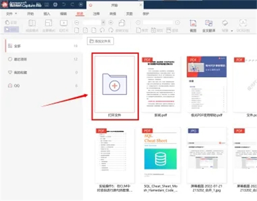
Task: Open the 新闻.pdf thumbnail
Action: 161,84
